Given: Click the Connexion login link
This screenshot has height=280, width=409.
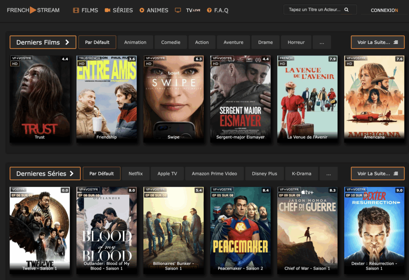Looking at the screenshot, I should click(384, 10).
